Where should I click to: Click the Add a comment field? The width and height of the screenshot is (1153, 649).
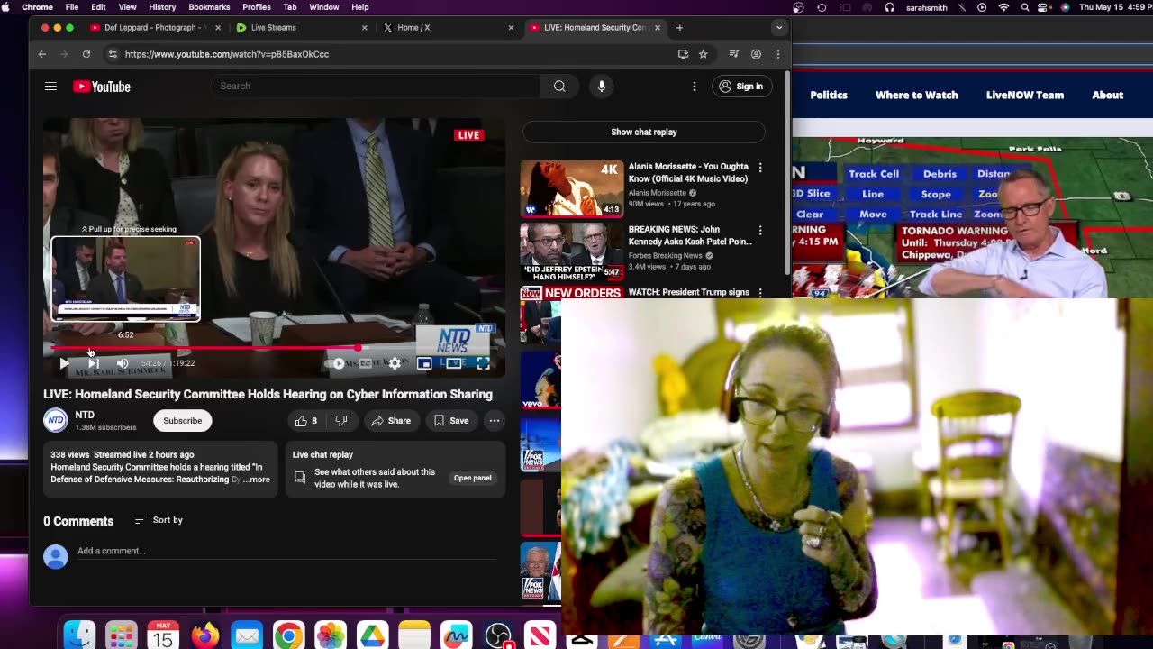click(286, 551)
